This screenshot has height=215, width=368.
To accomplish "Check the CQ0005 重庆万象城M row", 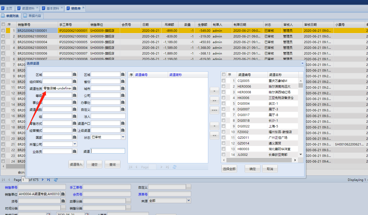I will 223,81.
